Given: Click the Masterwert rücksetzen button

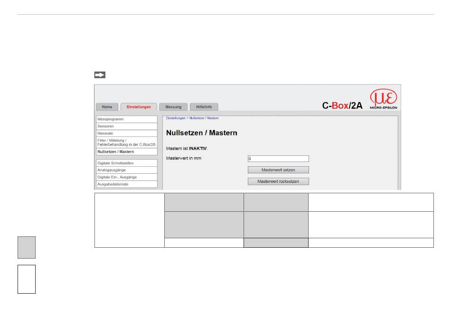Looking at the screenshot, I should (x=278, y=181).
